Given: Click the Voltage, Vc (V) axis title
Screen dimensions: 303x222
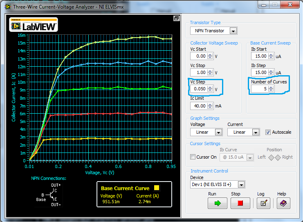Looking at the screenshot, I should (x=100, y=173).
